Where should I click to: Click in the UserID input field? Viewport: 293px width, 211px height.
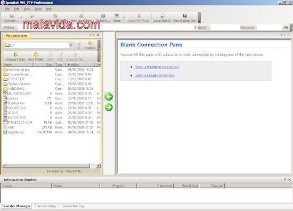coord(224,28)
